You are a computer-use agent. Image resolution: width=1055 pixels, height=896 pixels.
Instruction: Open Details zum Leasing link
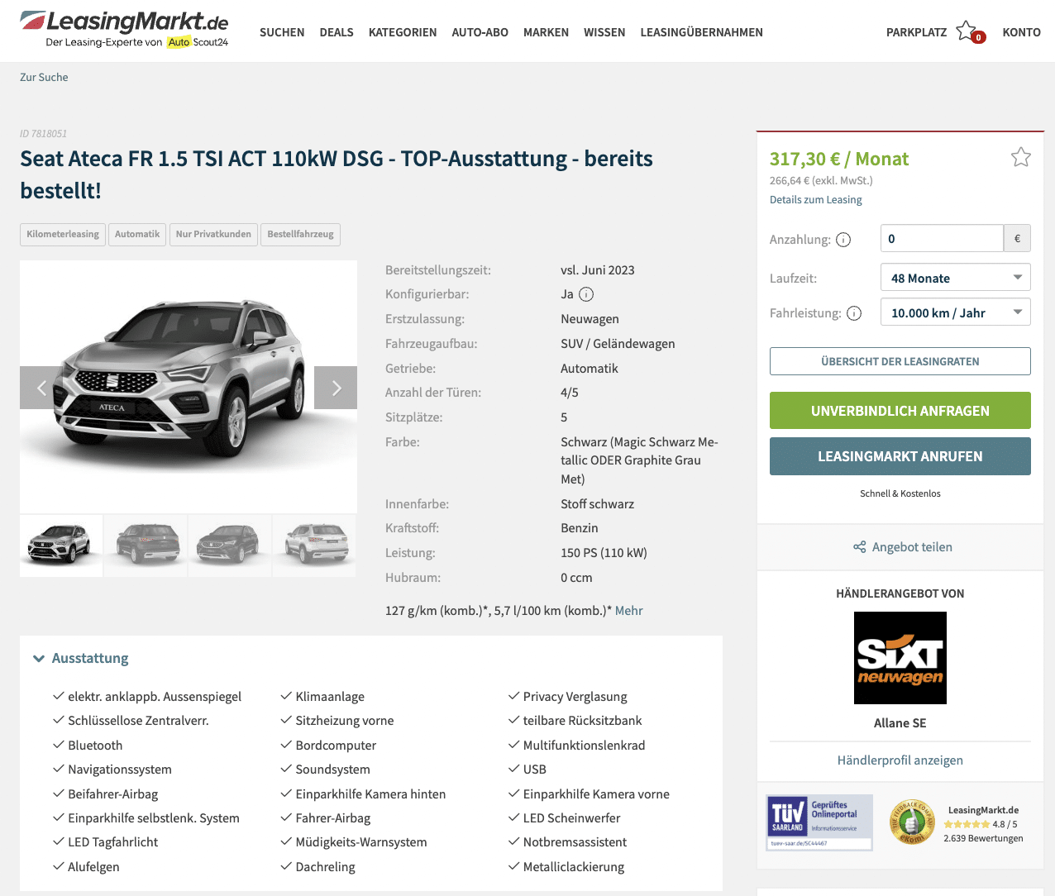(815, 199)
